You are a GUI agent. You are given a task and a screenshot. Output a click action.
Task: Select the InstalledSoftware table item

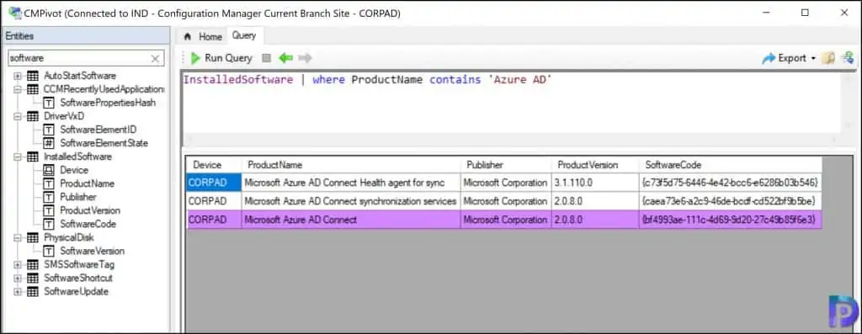click(x=77, y=156)
